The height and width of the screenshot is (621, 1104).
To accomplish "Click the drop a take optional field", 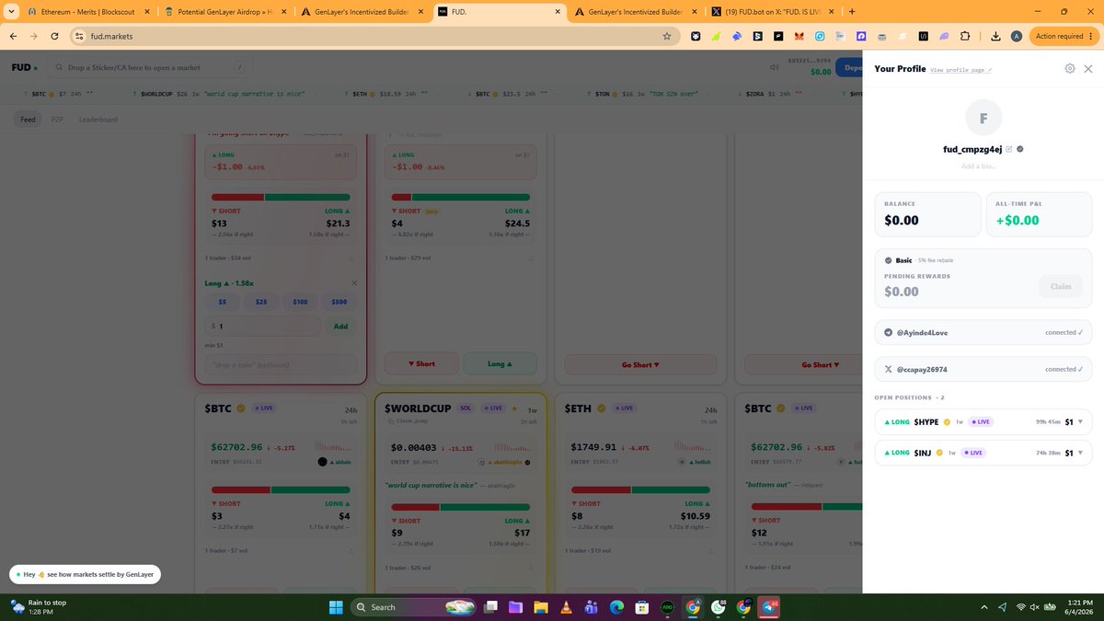I will (x=281, y=365).
